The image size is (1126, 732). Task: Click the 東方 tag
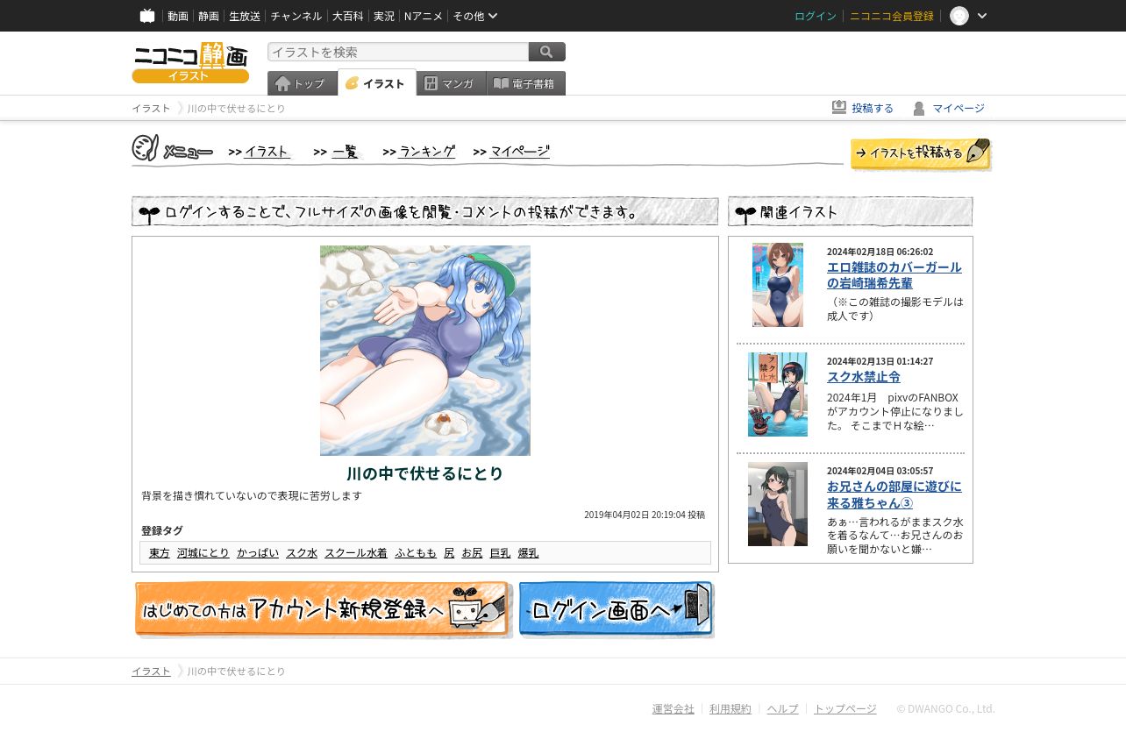click(x=160, y=553)
